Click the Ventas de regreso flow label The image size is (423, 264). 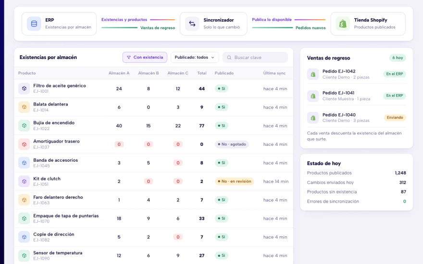[x=158, y=28]
